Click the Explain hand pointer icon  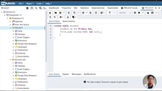148,13
